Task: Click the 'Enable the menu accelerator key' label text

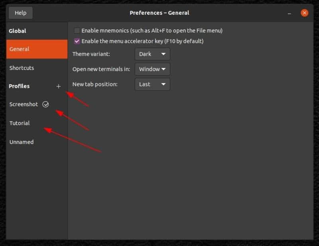Action: pyautogui.click(x=142, y=41)
